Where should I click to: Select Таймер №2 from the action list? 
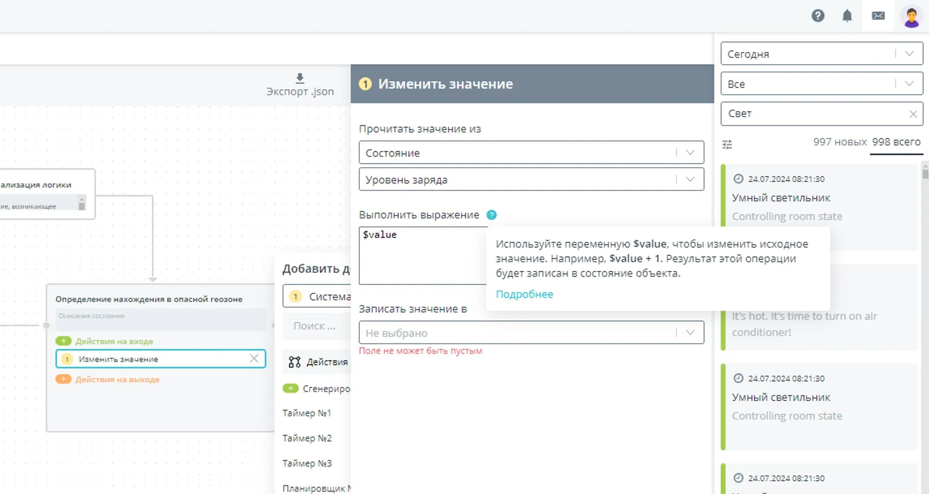click(x=307, y=438)
